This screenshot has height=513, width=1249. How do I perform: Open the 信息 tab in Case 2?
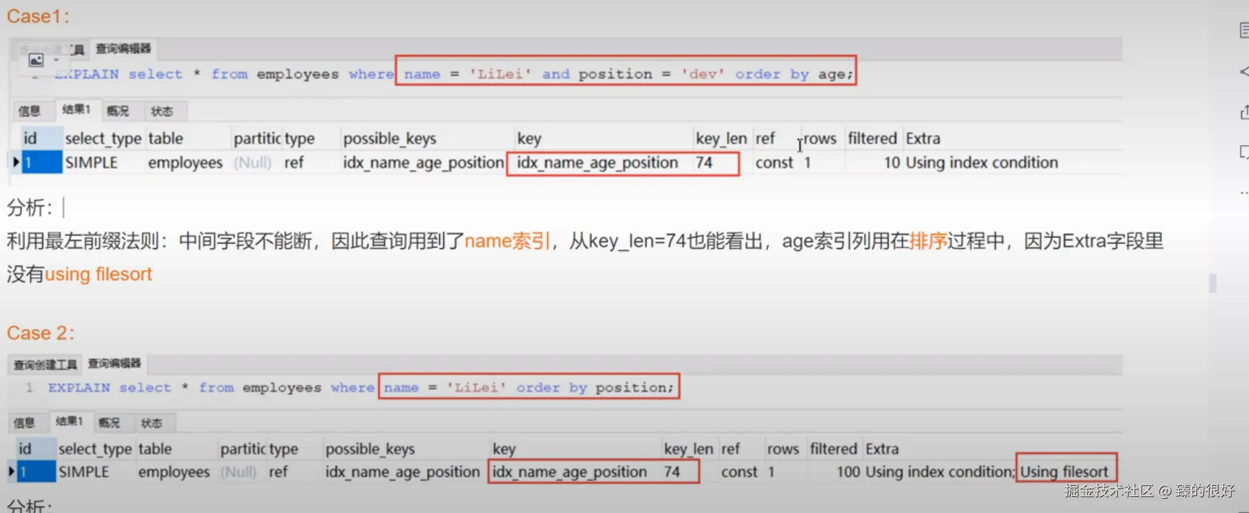tap(24, 423)
